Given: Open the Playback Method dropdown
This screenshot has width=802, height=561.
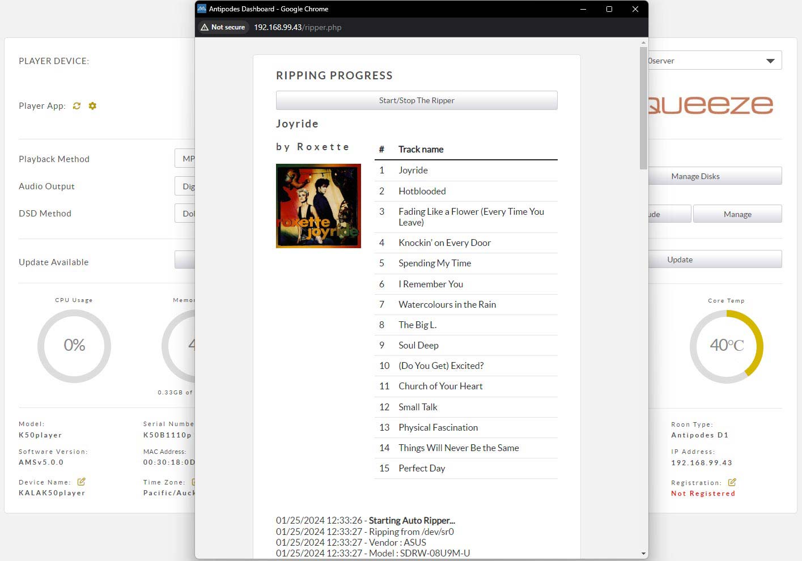Looking at the screenshot, I should (185, 159).
